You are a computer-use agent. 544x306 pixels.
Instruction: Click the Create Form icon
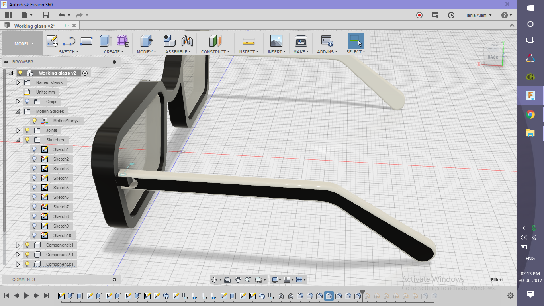click(123, 41)
